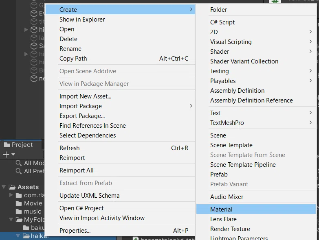Select Refresh menu entry

click(x=120, y=148)
